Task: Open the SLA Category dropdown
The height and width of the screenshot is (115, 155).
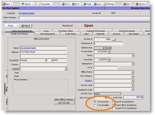Action: point(133,76)
